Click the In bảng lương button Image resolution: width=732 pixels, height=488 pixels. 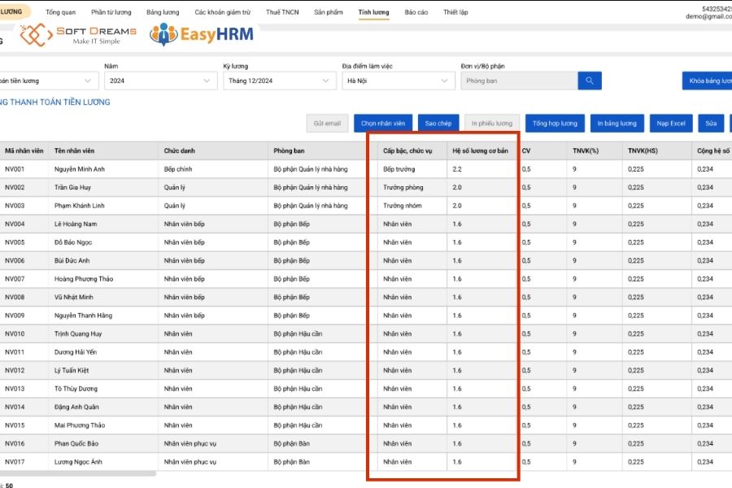click(617, 124)
